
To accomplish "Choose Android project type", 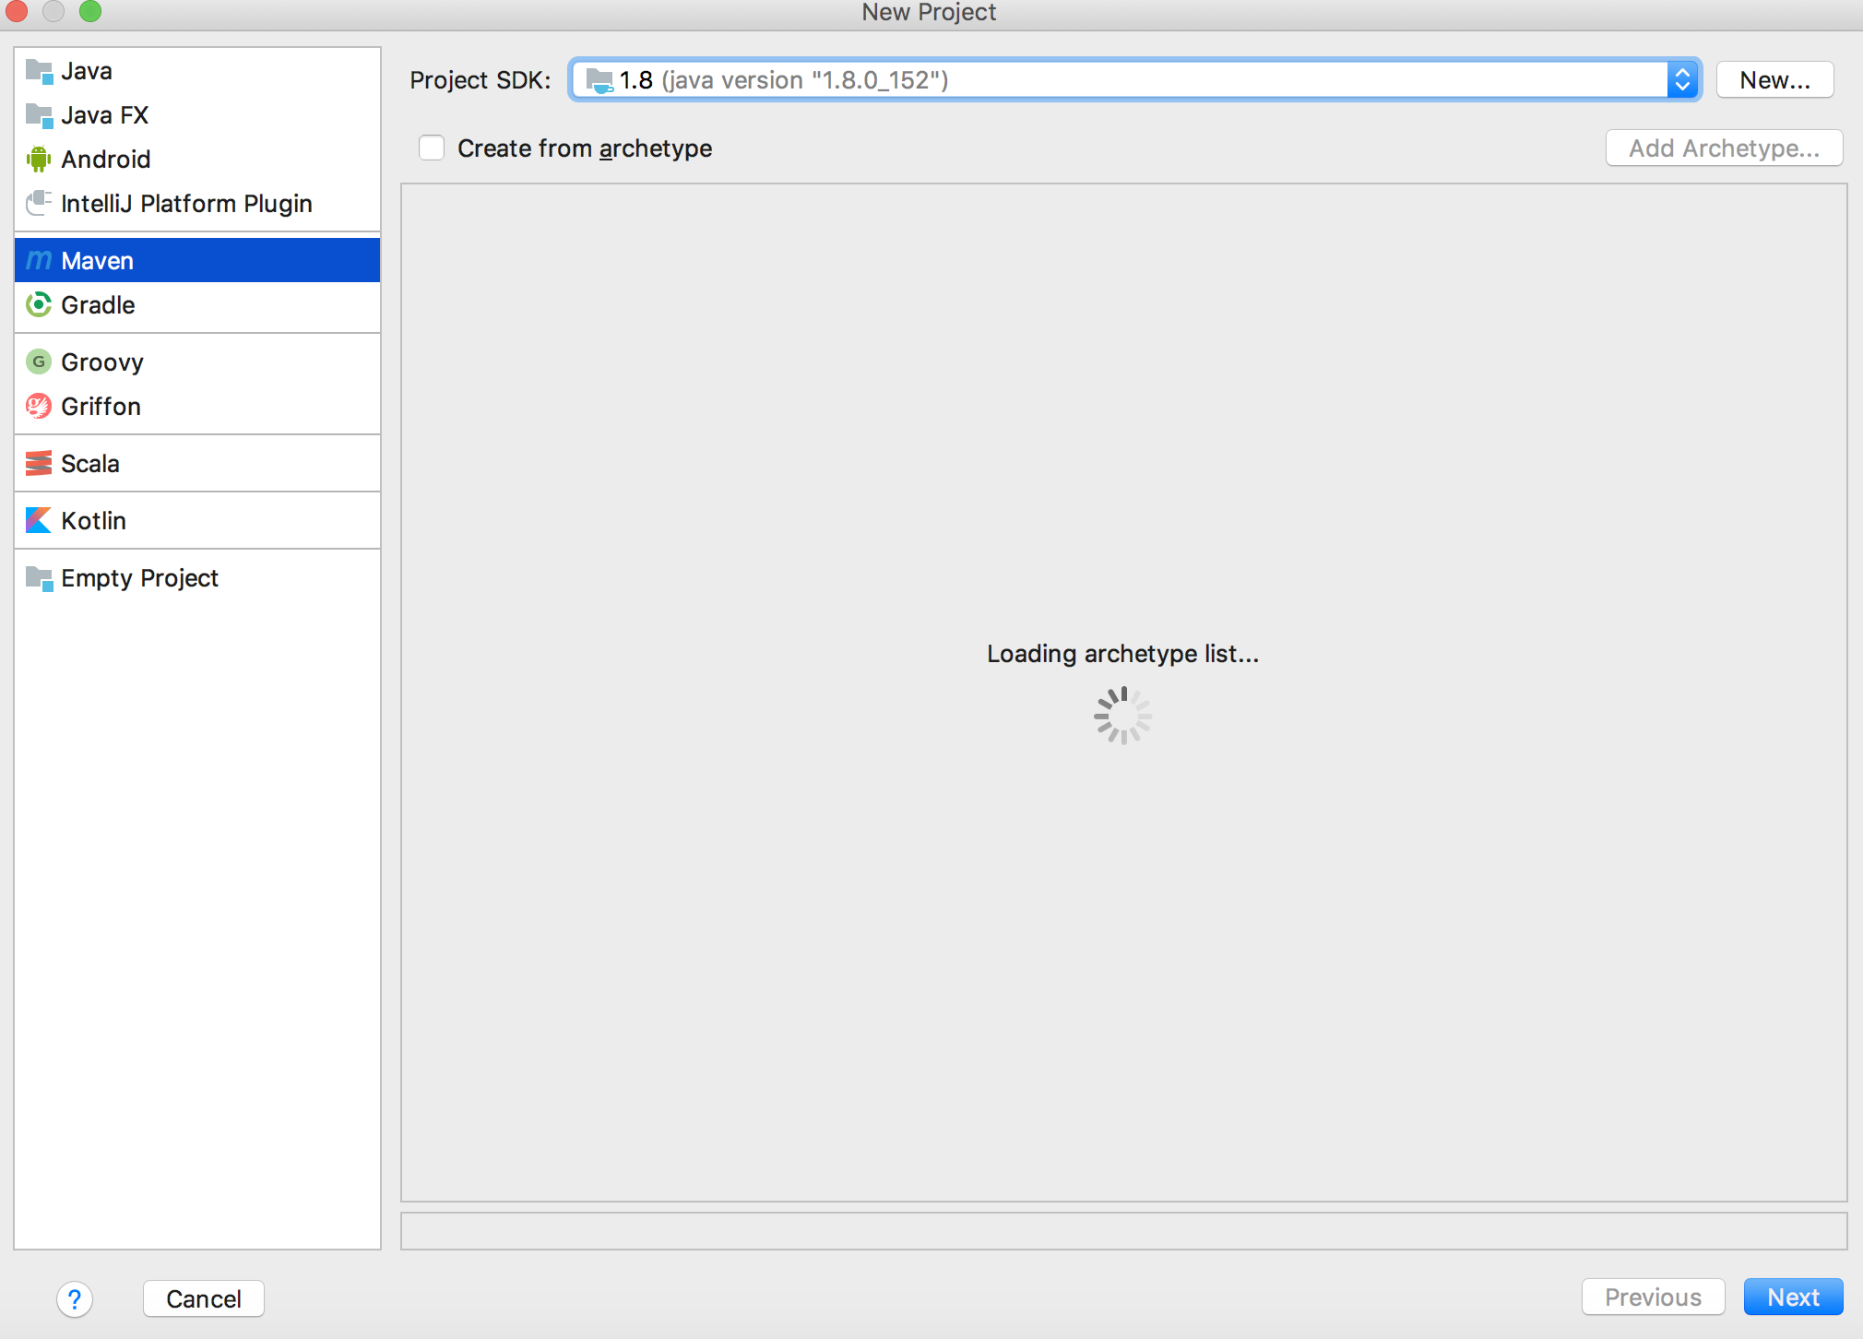I will click(x=197, y=160).
